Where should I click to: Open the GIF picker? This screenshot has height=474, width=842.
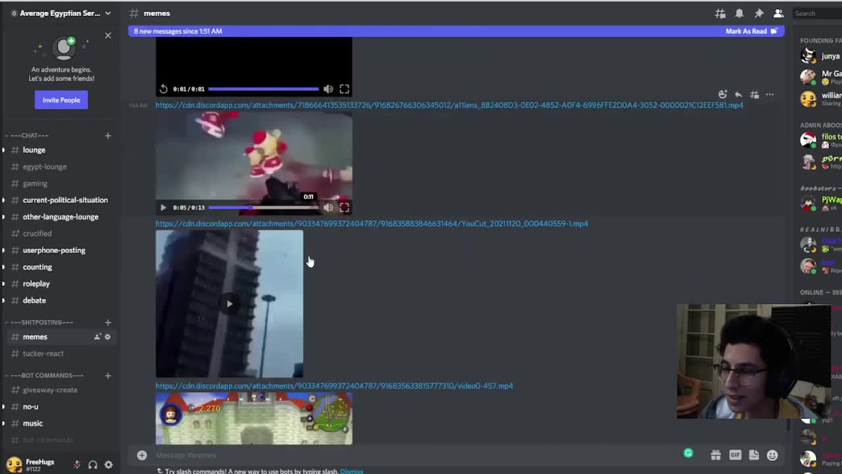pos(735,455)
